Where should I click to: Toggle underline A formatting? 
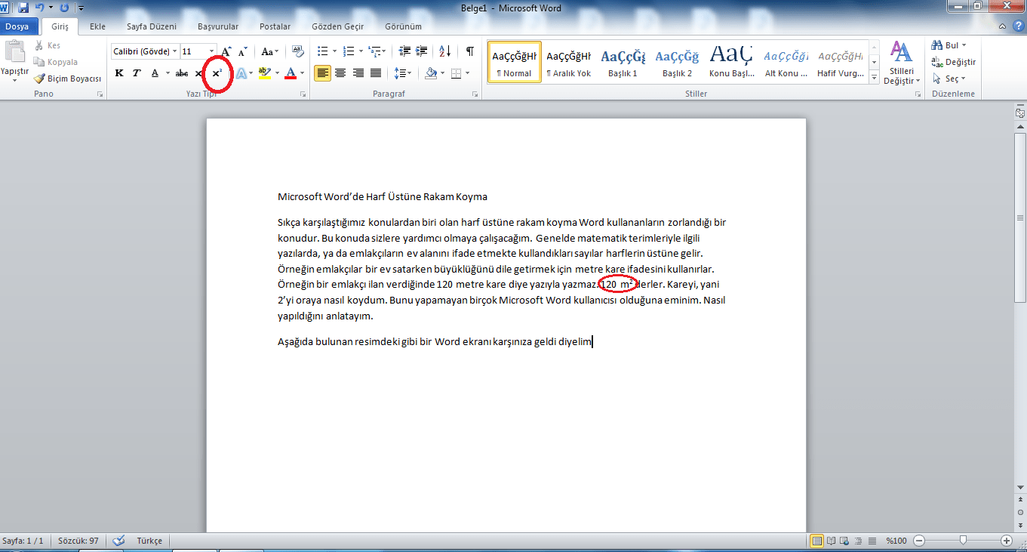155,73
